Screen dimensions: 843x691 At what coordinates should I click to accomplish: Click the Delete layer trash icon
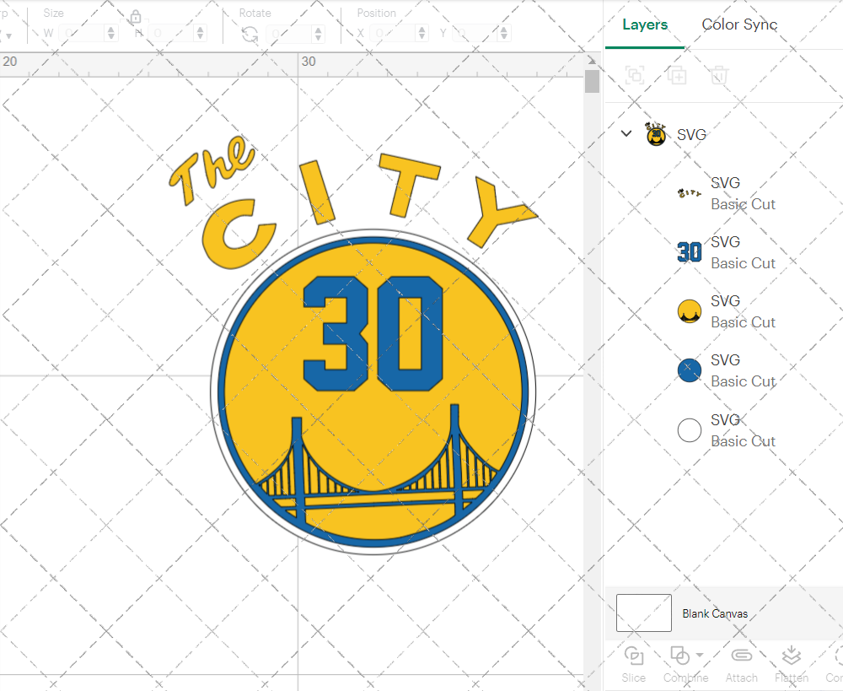point(719,75)
